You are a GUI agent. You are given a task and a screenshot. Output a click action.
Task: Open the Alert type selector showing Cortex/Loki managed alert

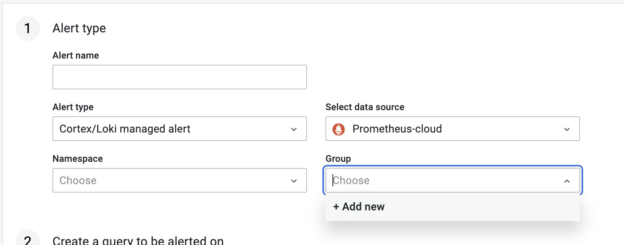(x=179, y=129)
